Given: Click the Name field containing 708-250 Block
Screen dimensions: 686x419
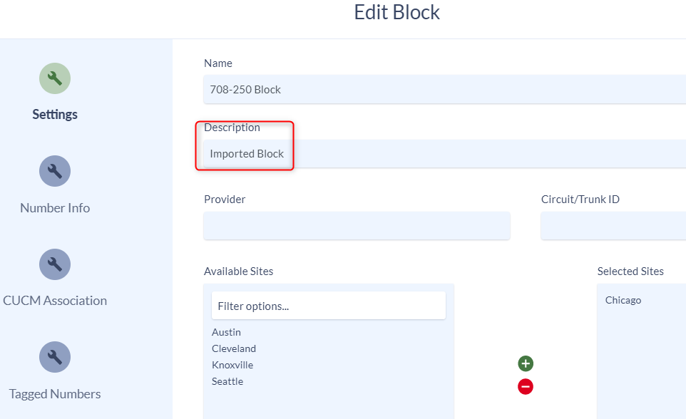Looking at the screenshot, I should (x=444, y=89).
